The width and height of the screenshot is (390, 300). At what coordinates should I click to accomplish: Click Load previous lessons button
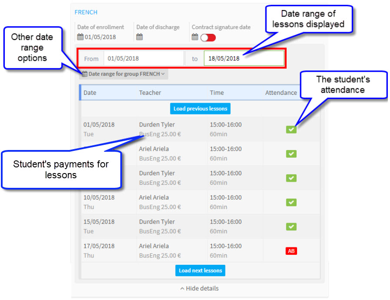click(200, 108)
